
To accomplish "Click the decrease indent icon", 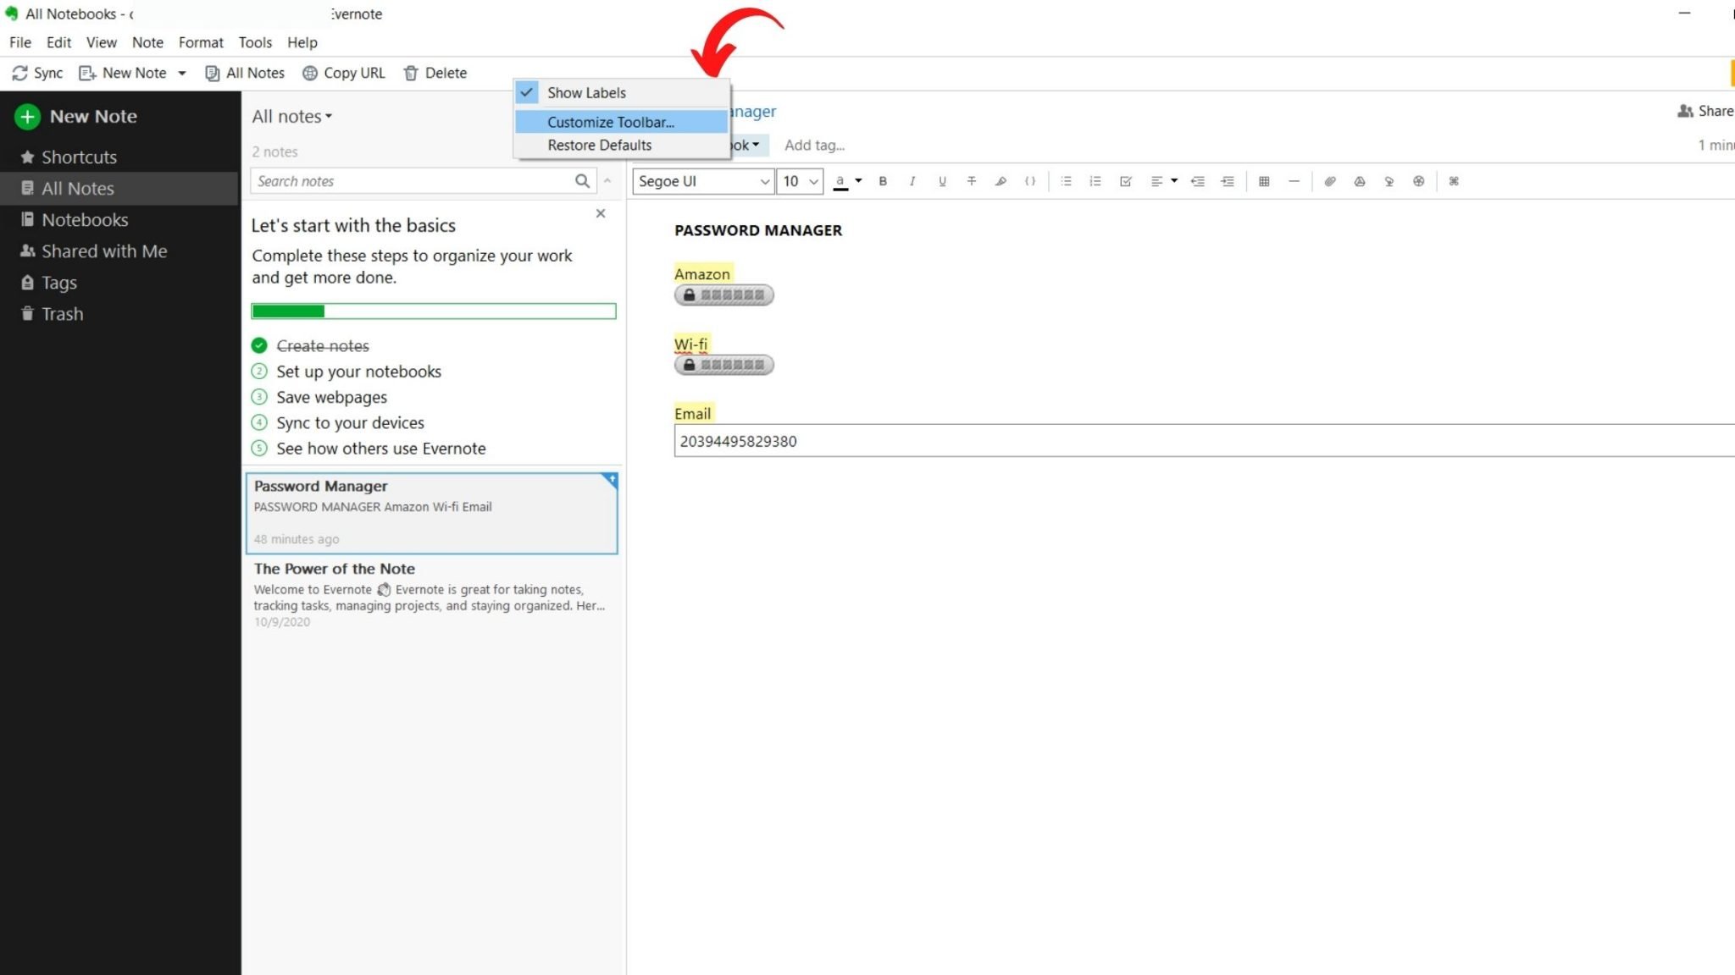I will click(x=1198, y=181).
